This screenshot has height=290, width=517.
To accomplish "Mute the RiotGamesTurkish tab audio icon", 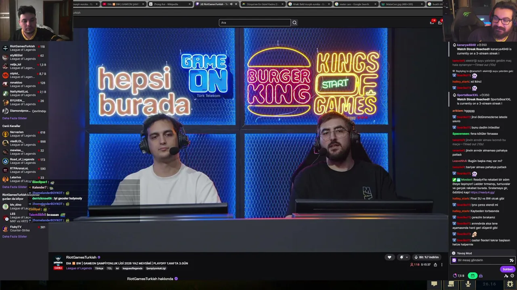I will coord(231,4).
